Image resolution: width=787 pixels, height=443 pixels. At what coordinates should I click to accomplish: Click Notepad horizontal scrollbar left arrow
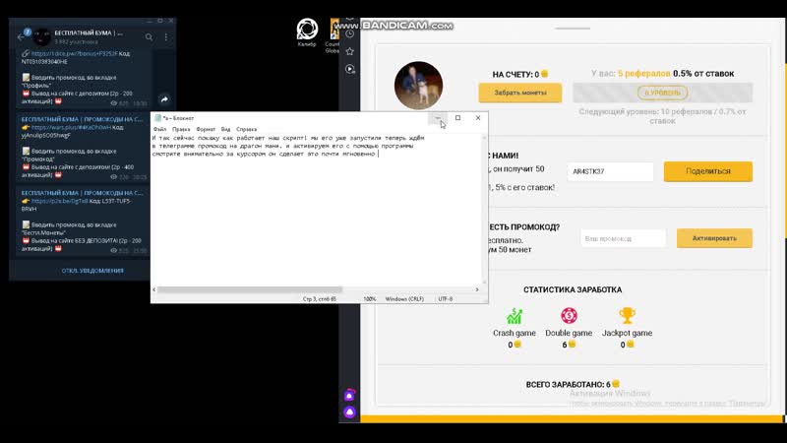154,289
